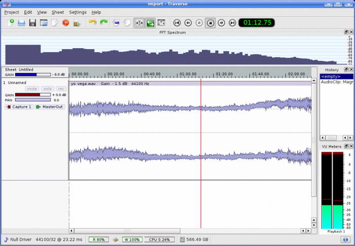
Task: Adjust the track GAIN red slider
Action: [33, 95]
